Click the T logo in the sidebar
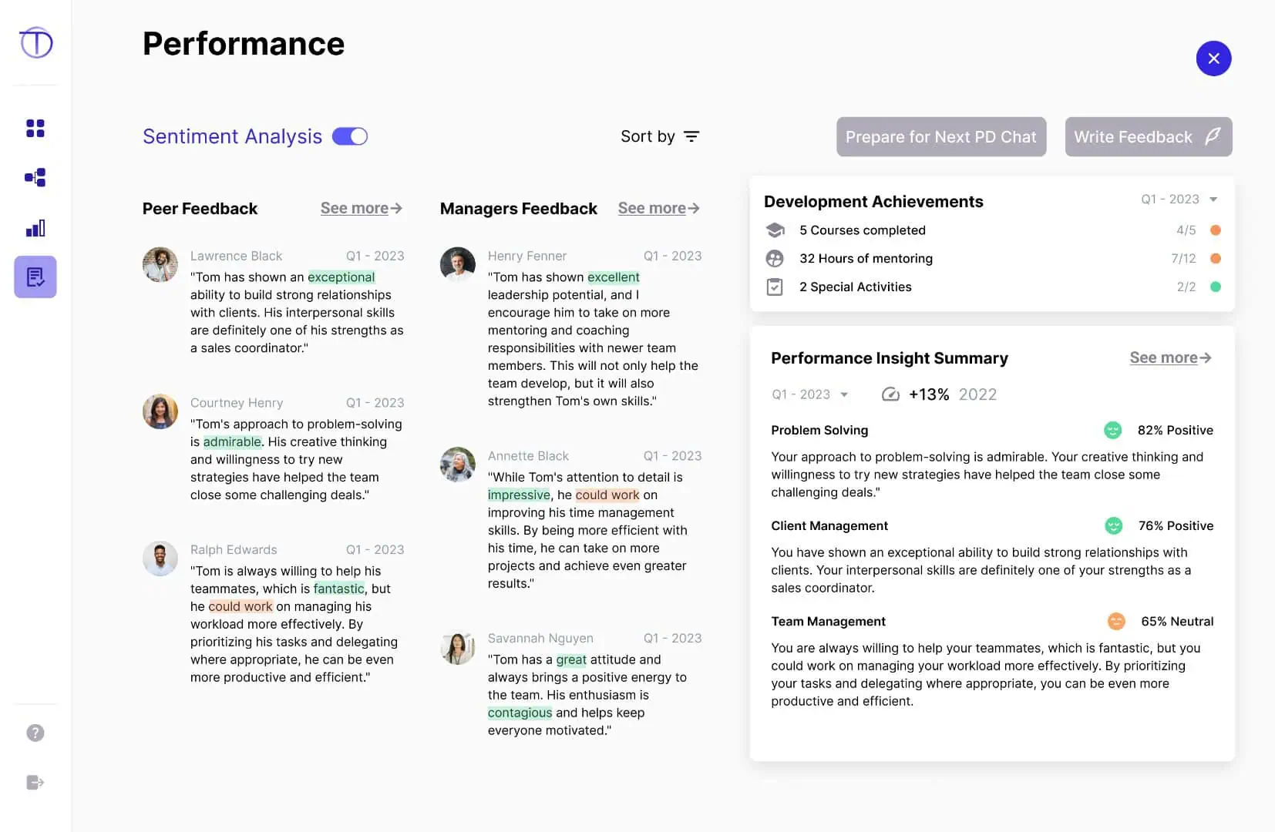This screenshot has width=1275, height=832. pos(35,42)
